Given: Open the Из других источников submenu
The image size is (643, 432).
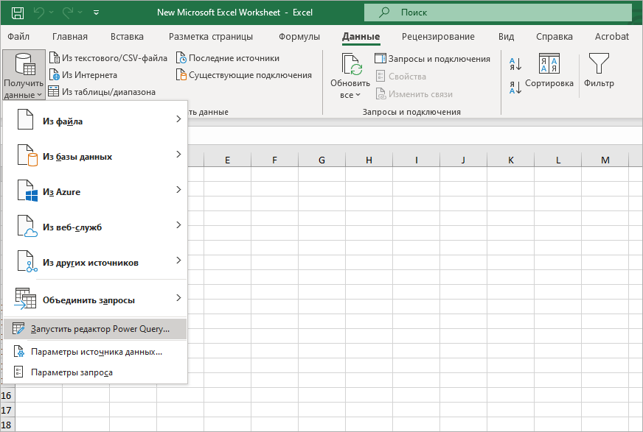Looking at the screenshot, I should click(94, 262).
